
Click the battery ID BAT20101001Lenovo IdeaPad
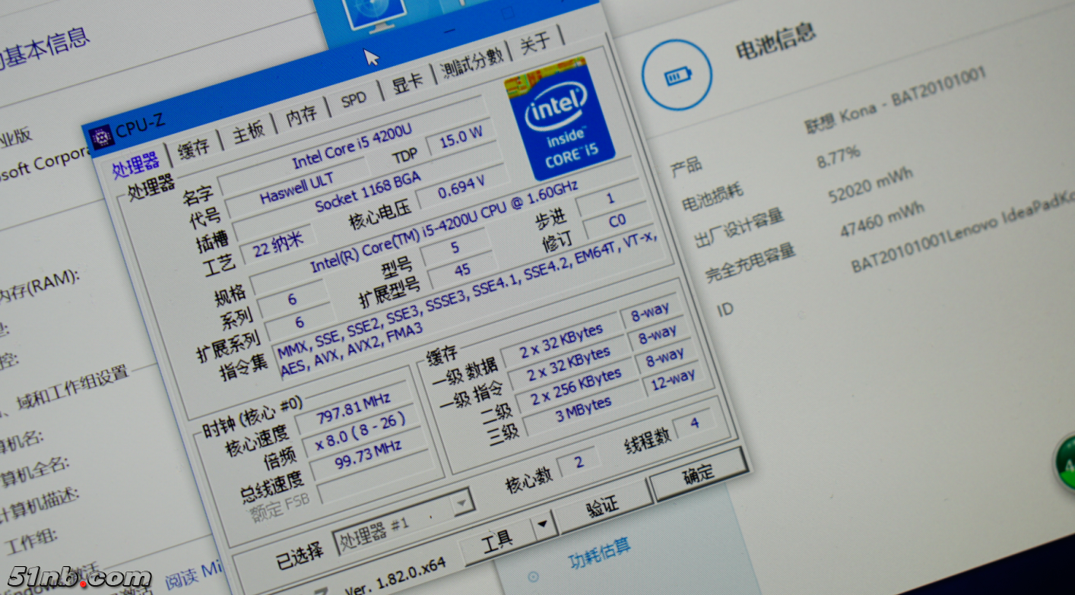coord(962,231)
